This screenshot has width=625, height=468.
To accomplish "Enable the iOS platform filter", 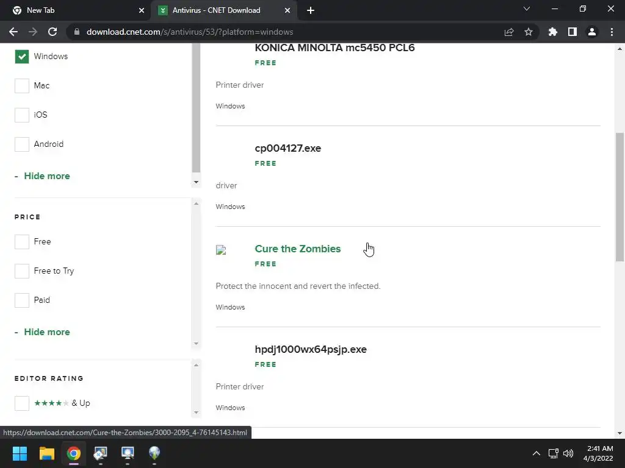I will point(22,115).
